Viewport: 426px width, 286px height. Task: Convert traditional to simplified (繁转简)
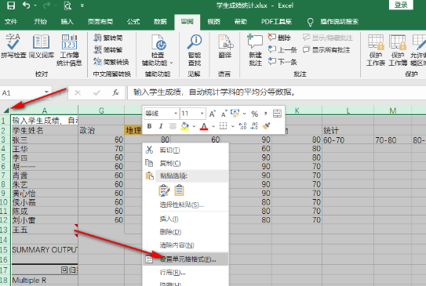pyautogui.click(x=107, y=38)
